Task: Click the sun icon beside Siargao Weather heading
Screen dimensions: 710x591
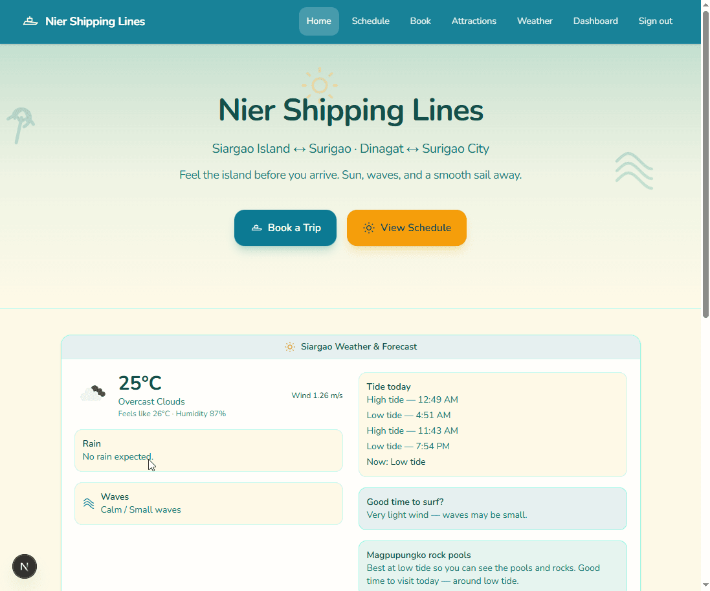Action: [290, 347]
